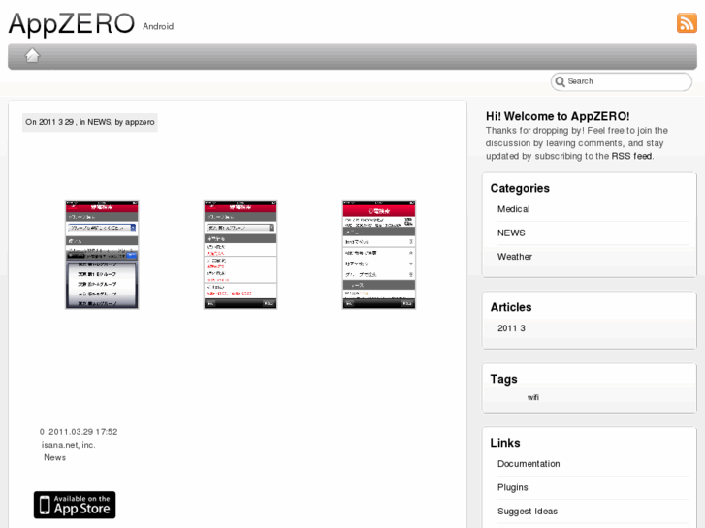
Task: Click the search magnifier icon
Action: point(560,81)
